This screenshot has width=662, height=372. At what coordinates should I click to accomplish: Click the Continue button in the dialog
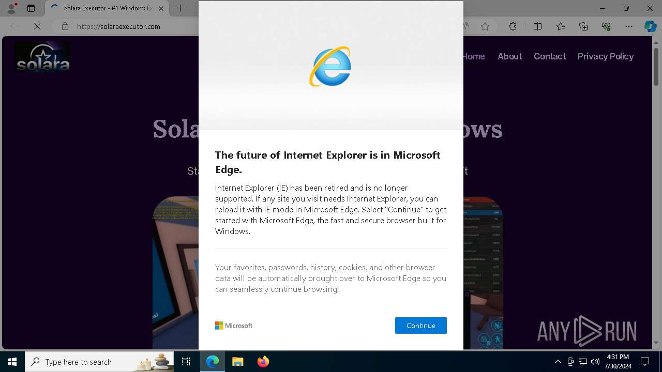tap(420, 326)
